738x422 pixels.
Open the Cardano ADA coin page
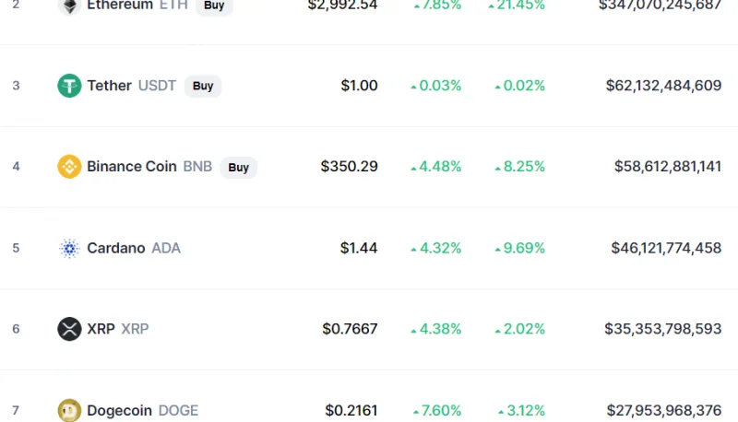[x=134, y=248]
